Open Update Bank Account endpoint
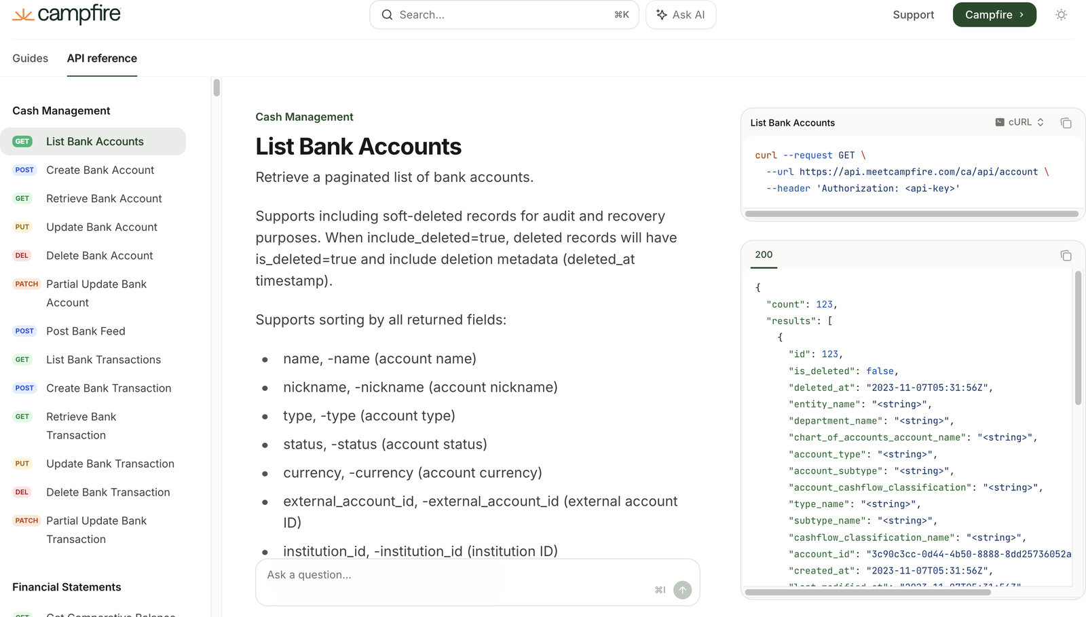Screen dimensions: 1086x617 coord(93,227)
